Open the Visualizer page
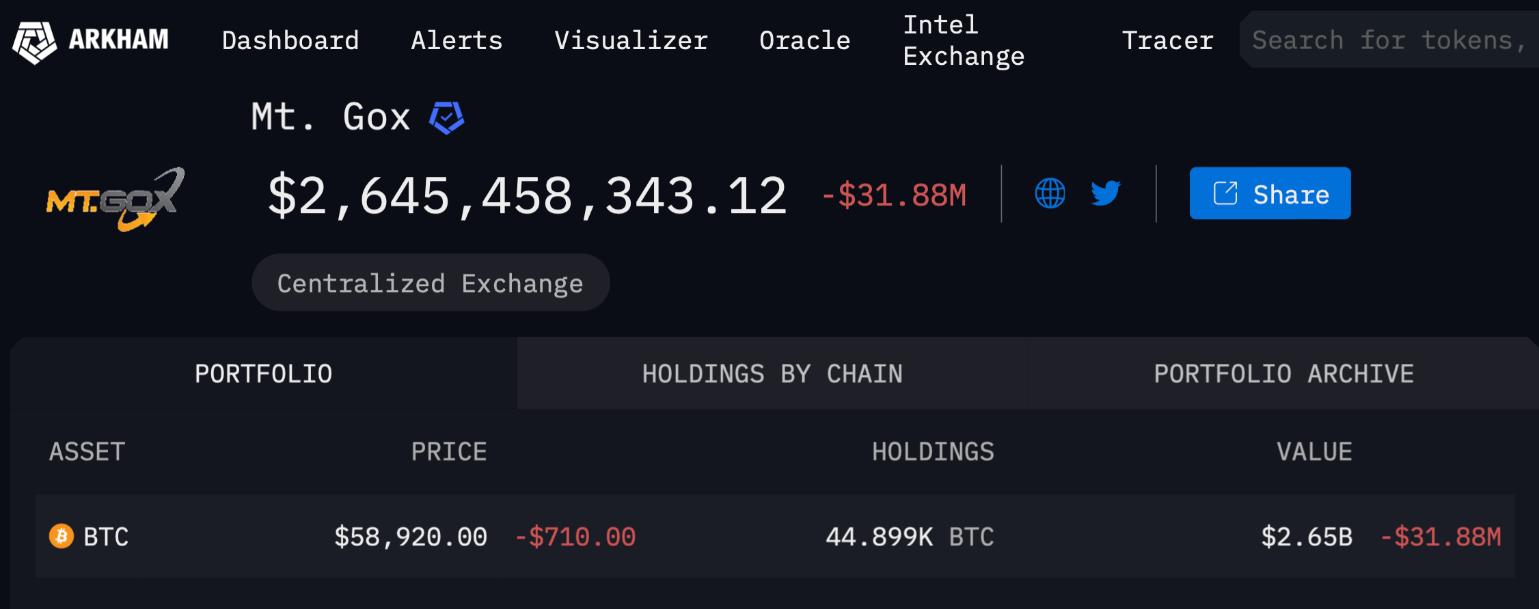Image resolution: width=1539 pixels, height=609 pixels. (x=631, y=41)
